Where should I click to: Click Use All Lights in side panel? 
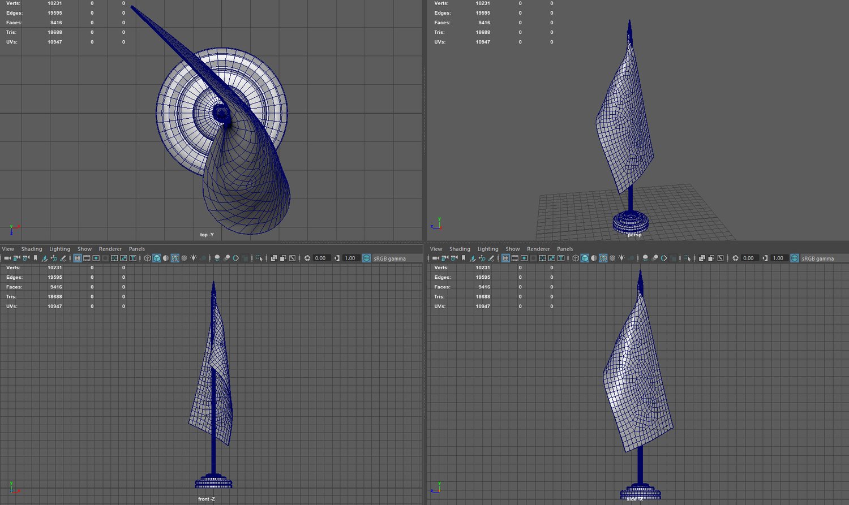tap(621, 258)
